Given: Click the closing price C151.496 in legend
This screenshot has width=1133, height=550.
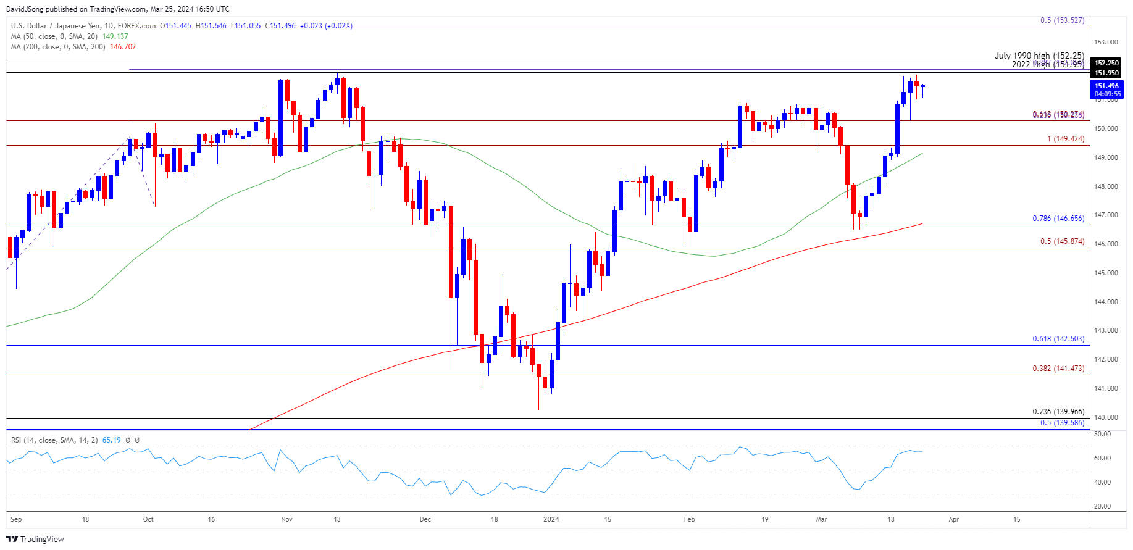Looking at the screenshot, I should (280, 26).
